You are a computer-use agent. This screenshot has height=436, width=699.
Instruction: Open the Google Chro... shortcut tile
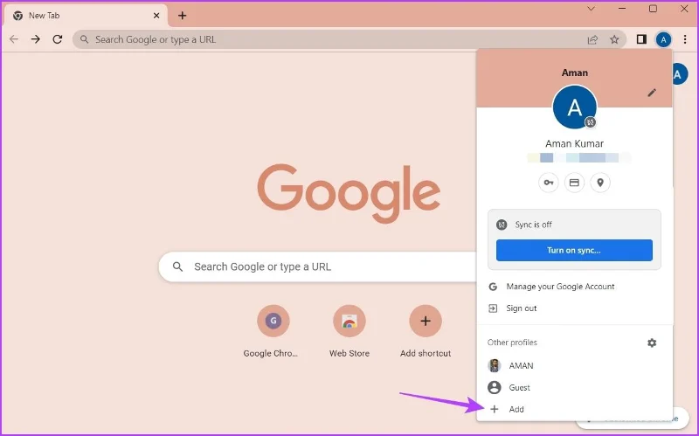[273, 331]
